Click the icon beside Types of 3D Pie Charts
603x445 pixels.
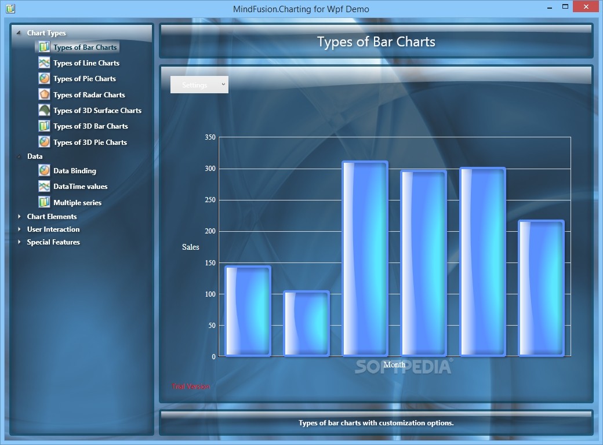click(44, 142)
